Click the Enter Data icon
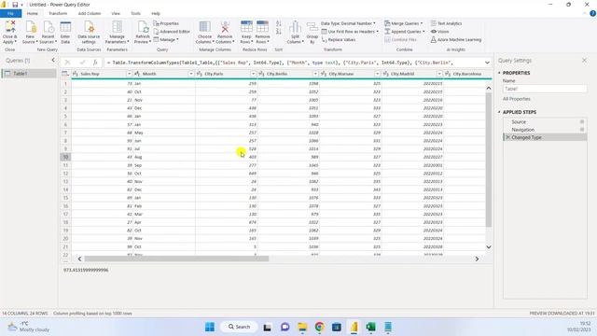Screen dimensions: 597x336 [x=65, y=27]
